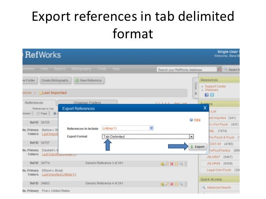Image resolution: width=266 pixels, height=199 pixels.
Task: Add Generic Reference 3 to My List (star icon)
Action: [x=162, y=164]
